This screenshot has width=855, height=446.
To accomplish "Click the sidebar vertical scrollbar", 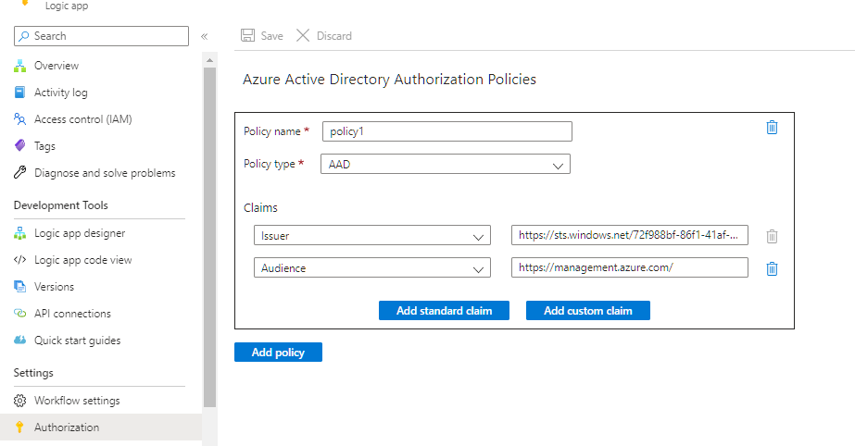I will click(210, 231).
